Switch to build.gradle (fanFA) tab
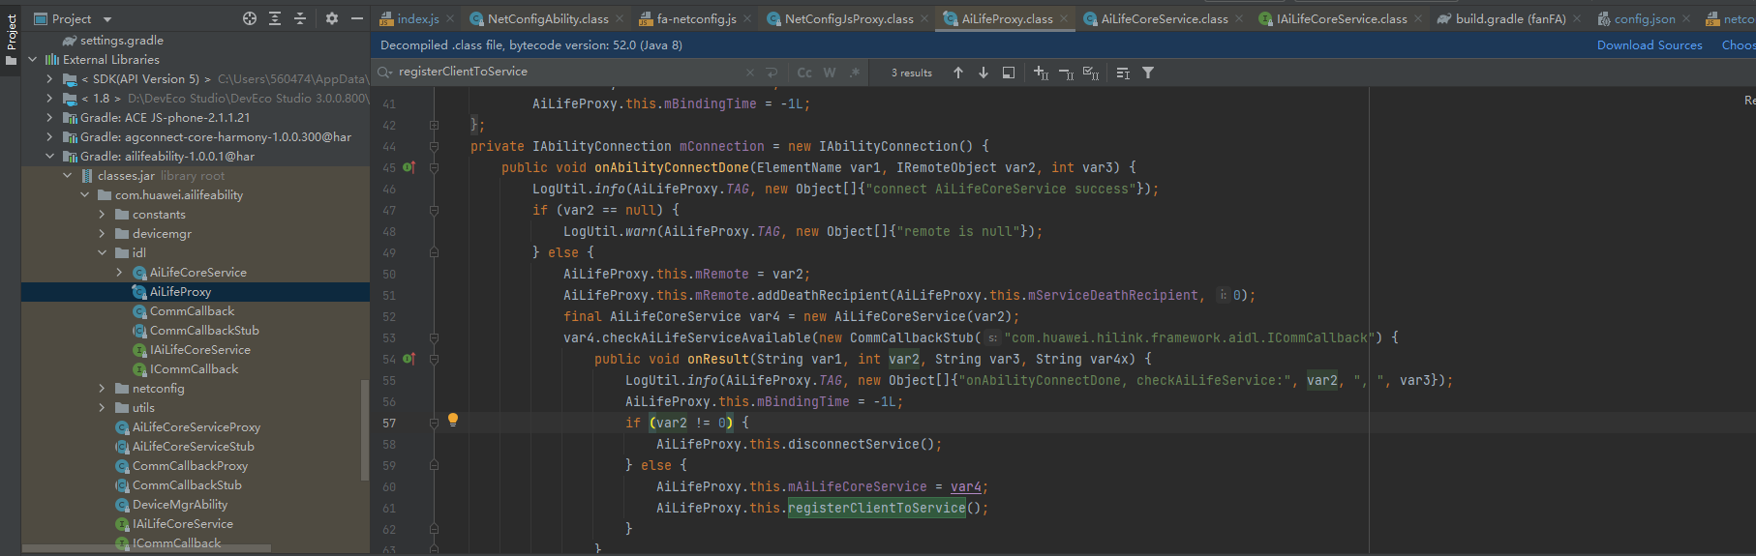This screenshot has width=1756, height=556. tap(1510, 18)
